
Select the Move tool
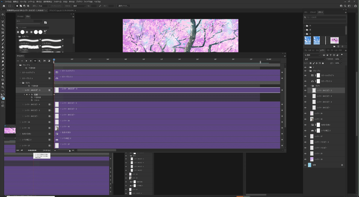coord(3,14)
